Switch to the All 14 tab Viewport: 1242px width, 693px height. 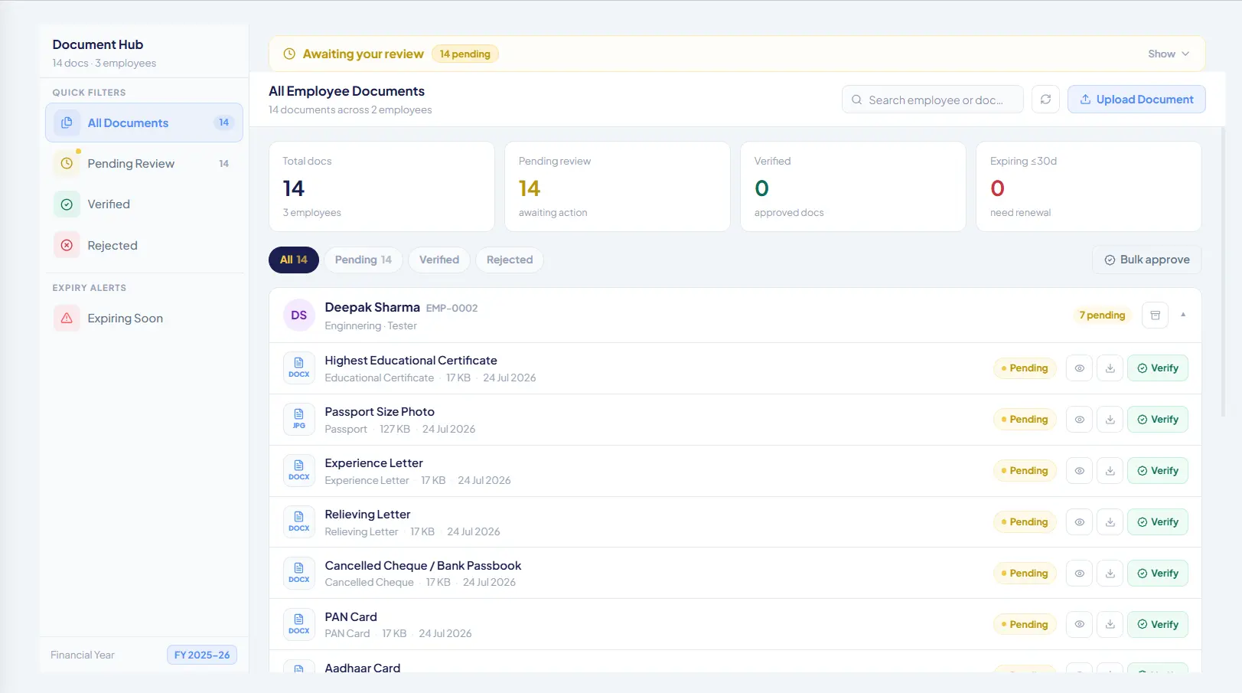tap(294, 260)
